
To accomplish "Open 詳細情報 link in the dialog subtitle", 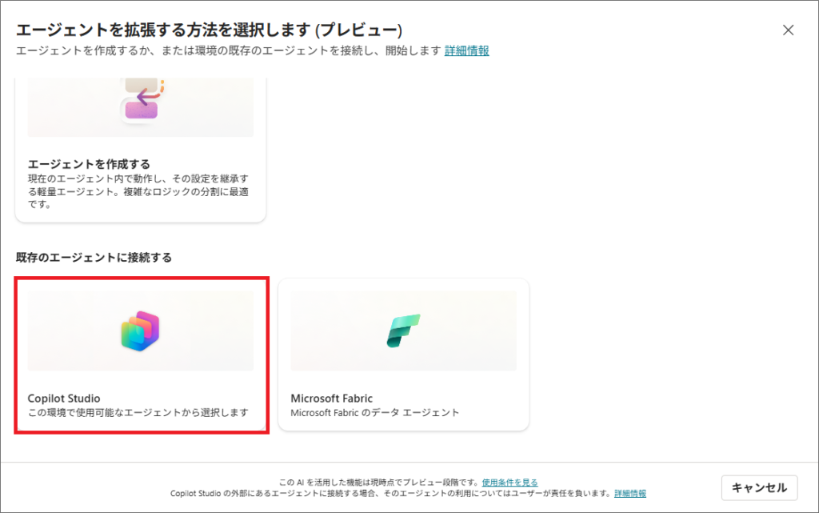I will point(466,50).
